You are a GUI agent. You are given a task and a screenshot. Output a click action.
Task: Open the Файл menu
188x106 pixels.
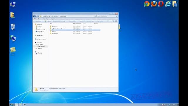coord(35,19)
